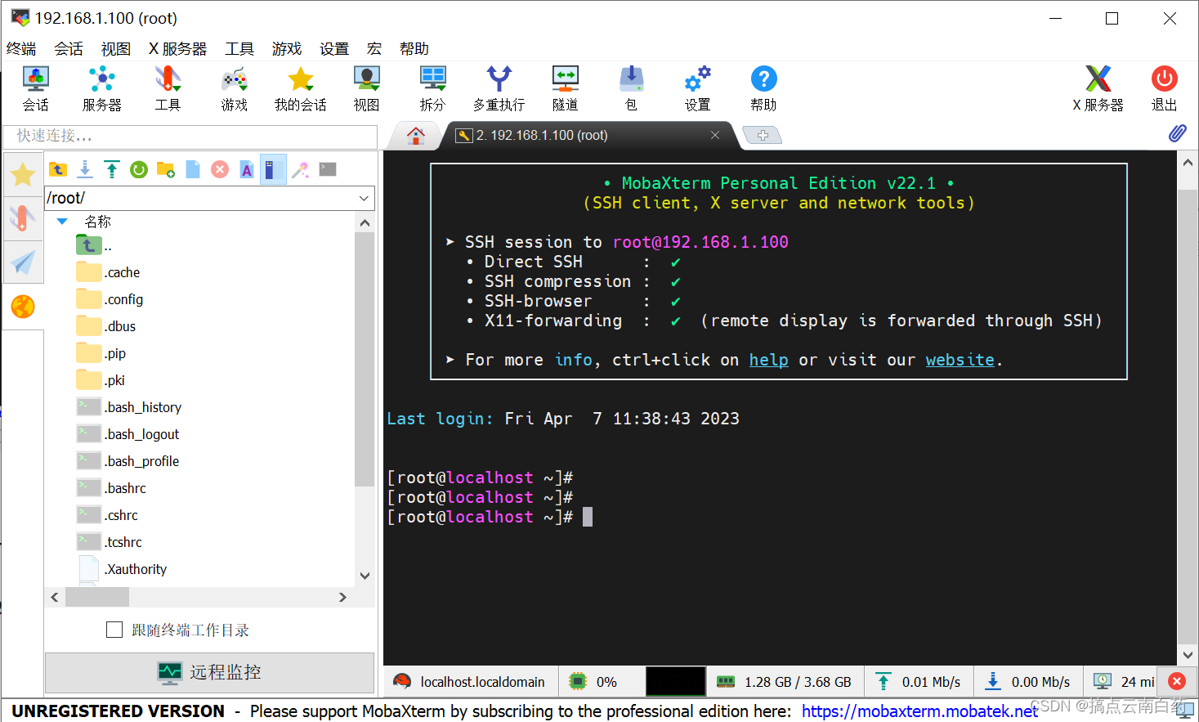Switch to the home tab
The height and width of the screenshot is (722, 1199).
point(416,135)
